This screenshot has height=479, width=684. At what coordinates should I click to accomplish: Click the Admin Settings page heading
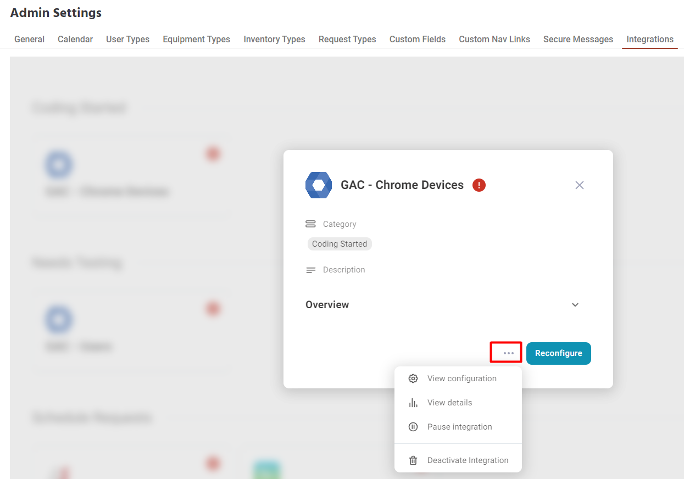pyautogui.click(x=56, y=13)
